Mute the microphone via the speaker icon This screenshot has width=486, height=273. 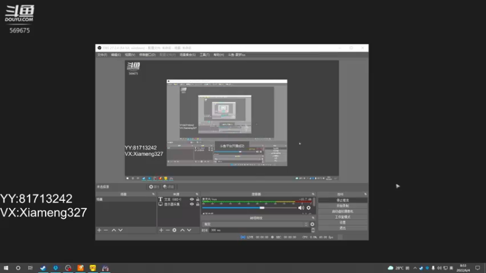(301, 207)
